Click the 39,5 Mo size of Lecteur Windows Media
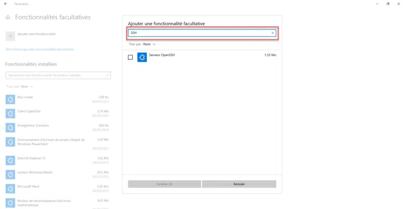Screen dimensions: 404x209 coord(103,173)
